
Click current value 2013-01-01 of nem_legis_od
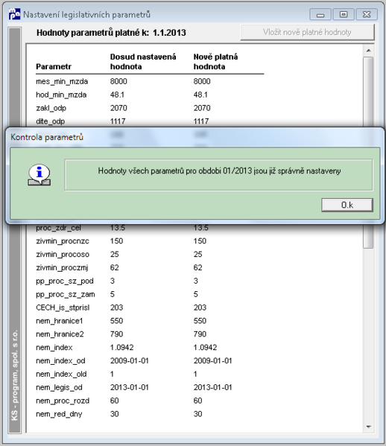click(130, 387)
